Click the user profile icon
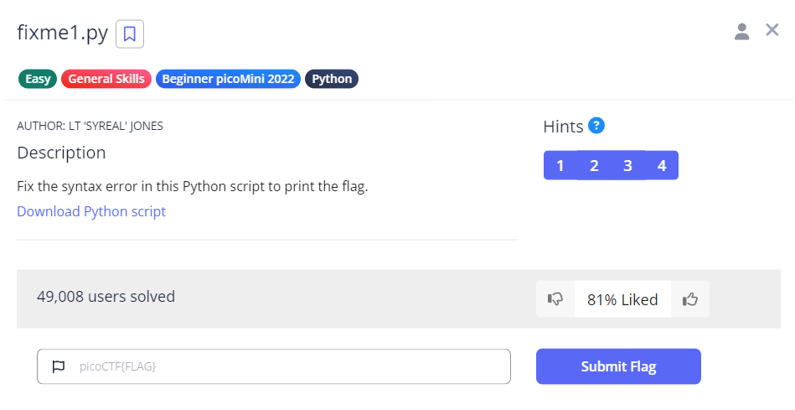Image resolution: width=795 pixels, height=410 pixels. 741,32
